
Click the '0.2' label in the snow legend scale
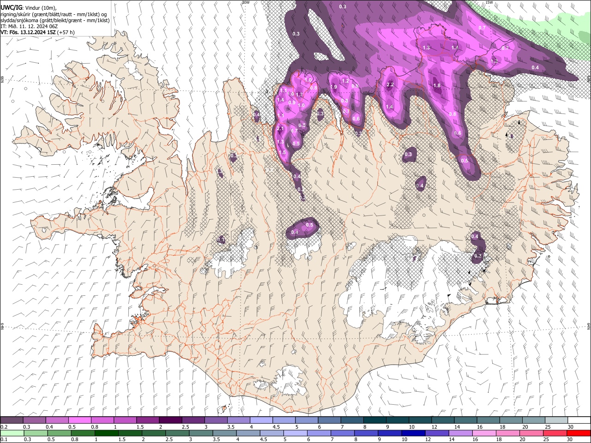pos(4,427)
